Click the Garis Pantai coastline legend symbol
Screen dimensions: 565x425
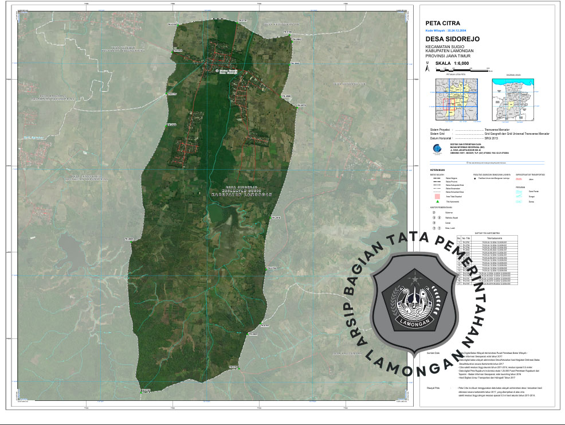520,190
